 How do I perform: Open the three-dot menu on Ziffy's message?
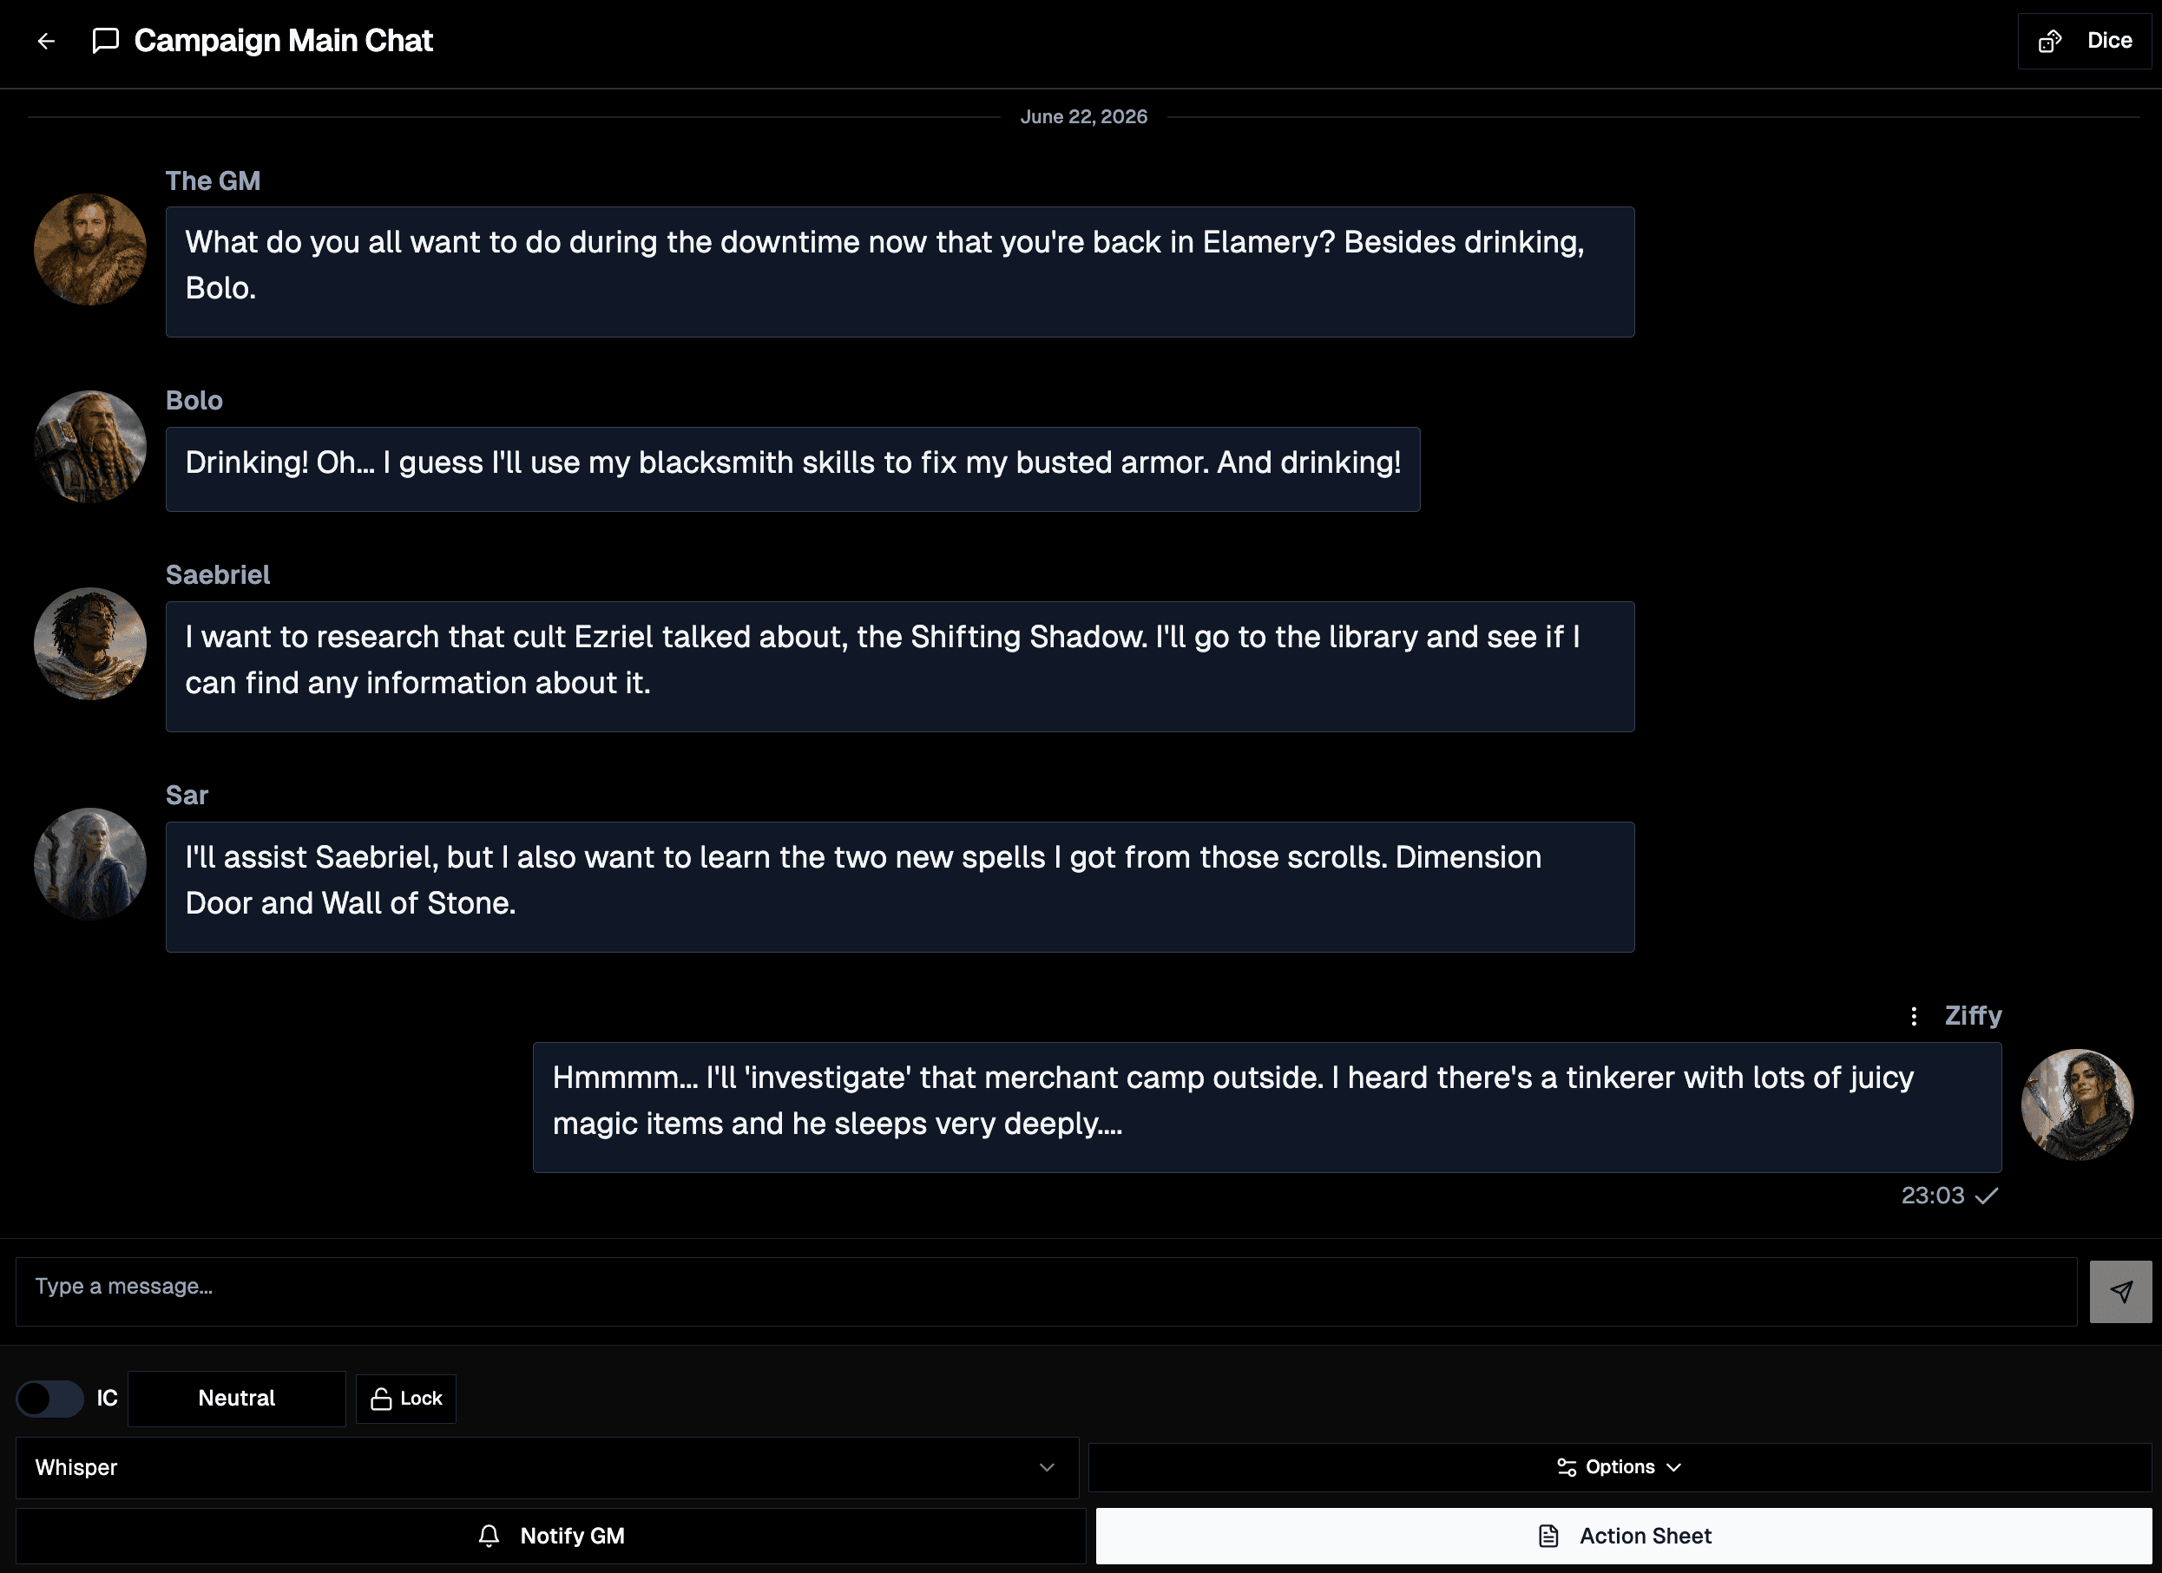tap(1913, 1016)
